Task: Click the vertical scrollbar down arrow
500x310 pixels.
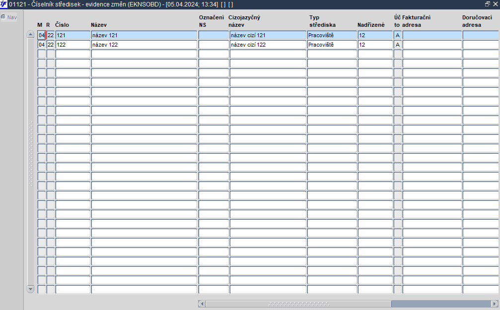Action: click(x=31, y=289)
